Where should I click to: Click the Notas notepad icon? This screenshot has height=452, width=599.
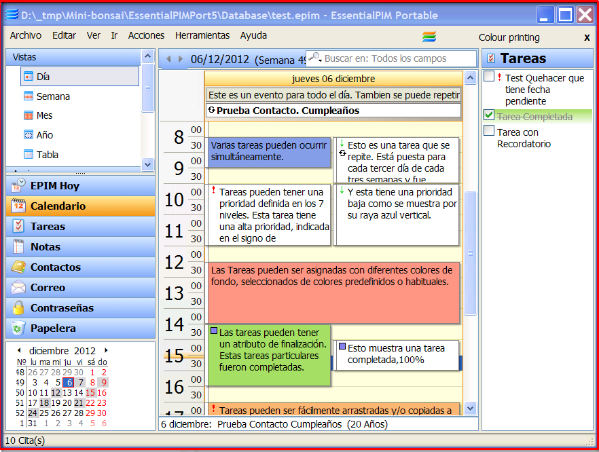point(18,246)
